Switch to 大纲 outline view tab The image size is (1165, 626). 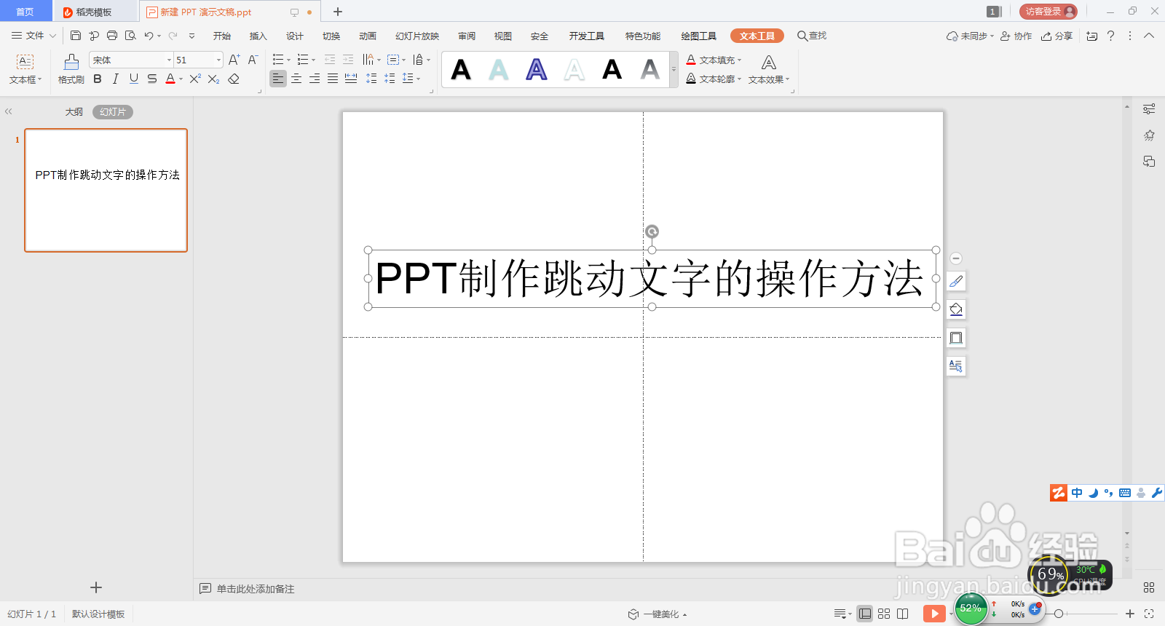pos(74,111)
